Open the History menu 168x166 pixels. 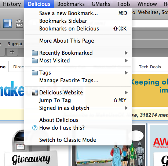coord(12,4)
